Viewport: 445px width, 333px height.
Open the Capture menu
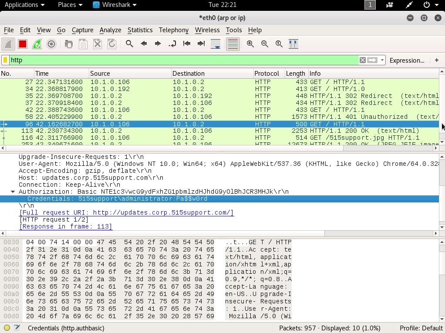click(83, 30)
